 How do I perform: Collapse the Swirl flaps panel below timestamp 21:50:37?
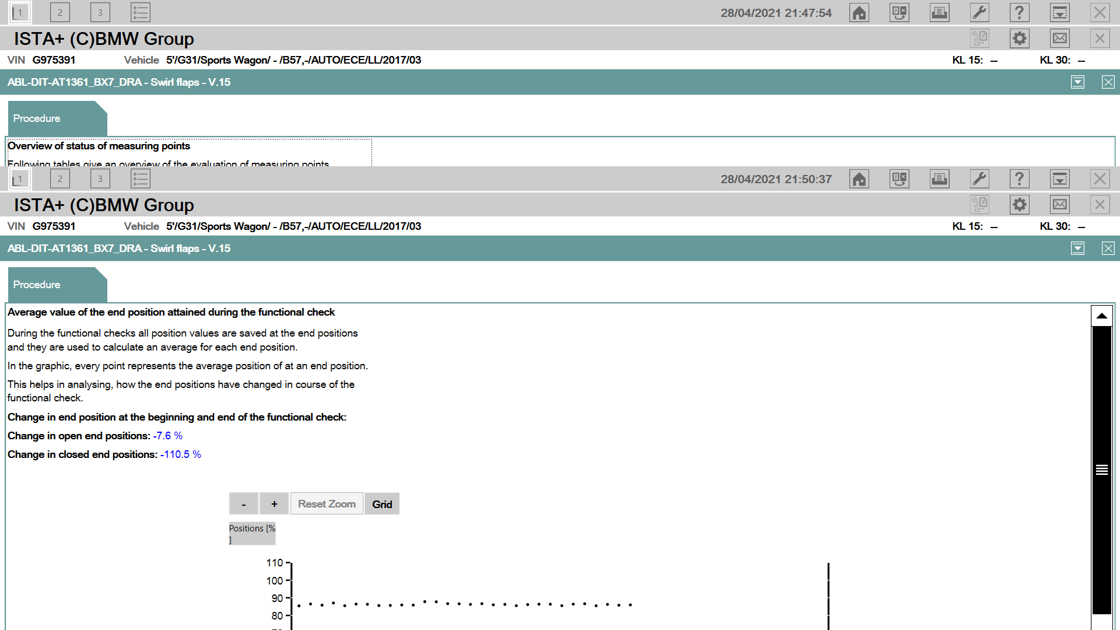pos(1077,249)
